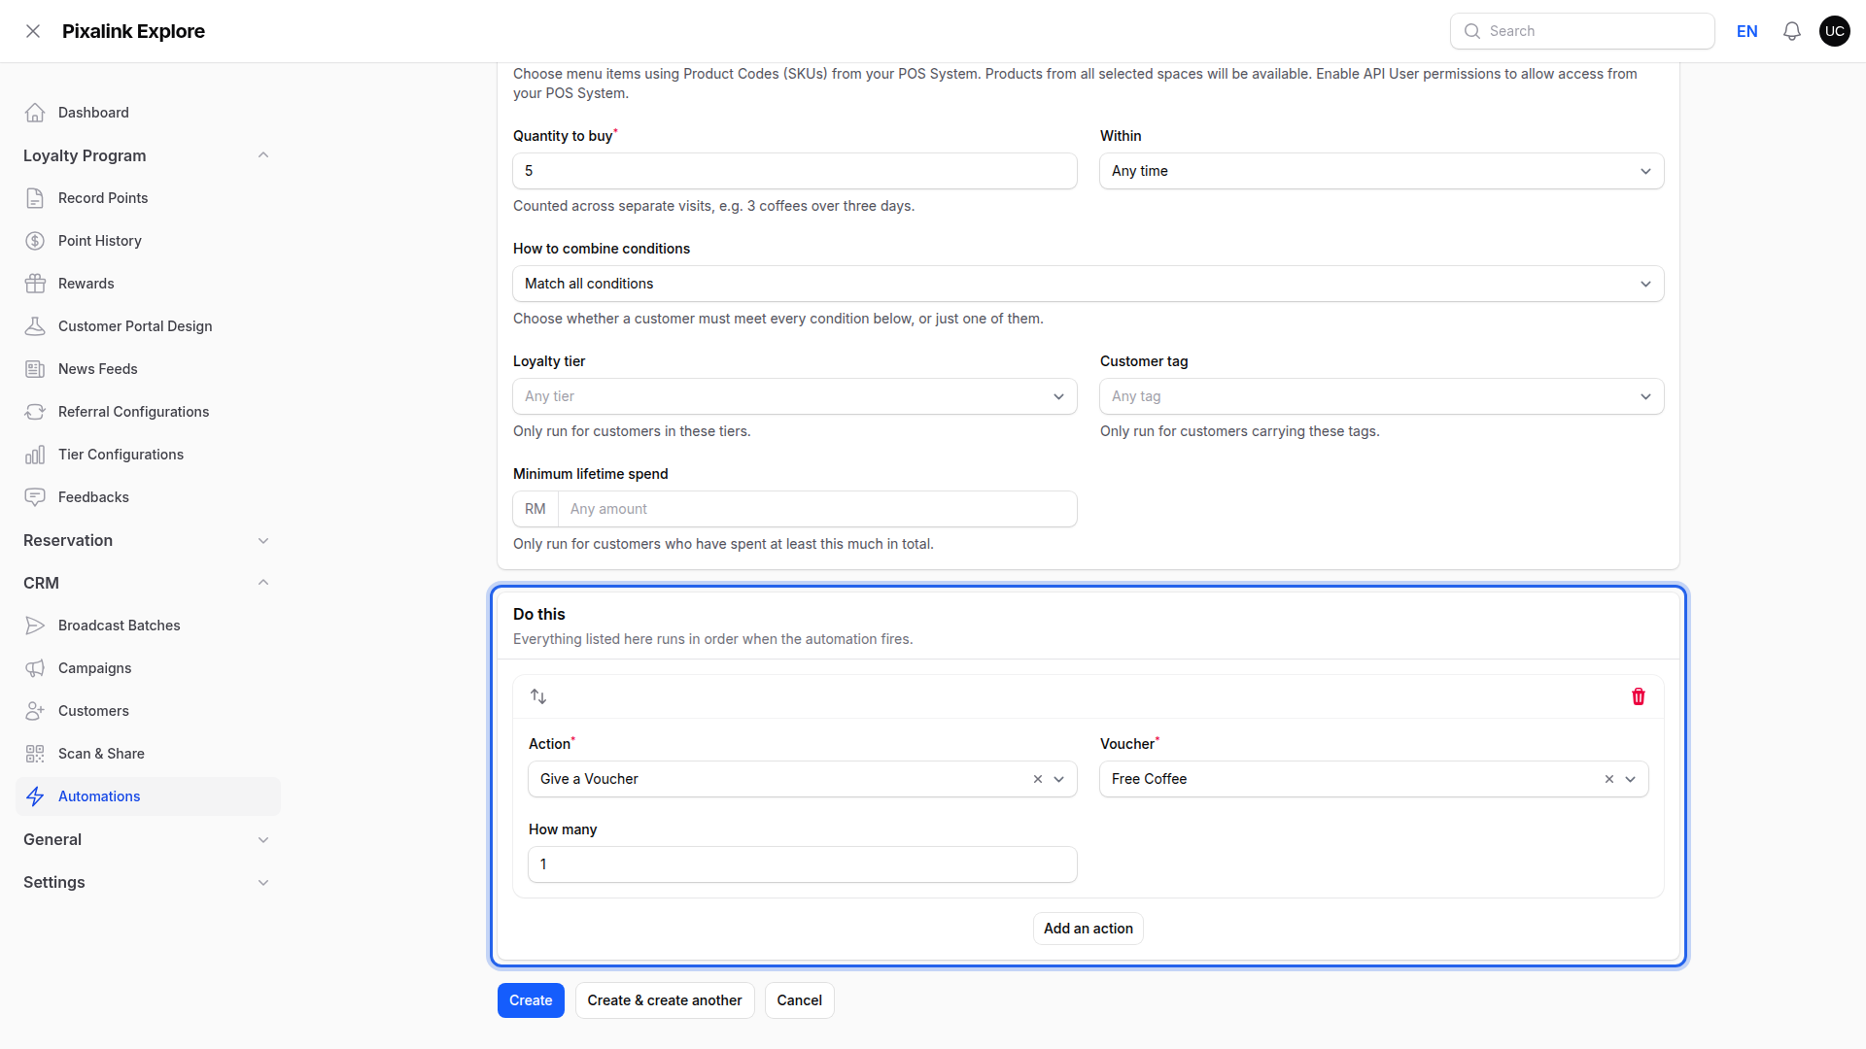The width and height of the screenshot is (1866, 1049).
Task: Click the Tier Configurations bar chart icon
Action: tap(35, 455)
